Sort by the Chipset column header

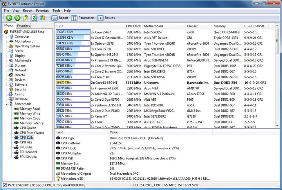[199, 26]
